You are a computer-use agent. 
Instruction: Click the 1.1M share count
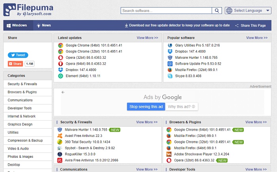(30, 64)
